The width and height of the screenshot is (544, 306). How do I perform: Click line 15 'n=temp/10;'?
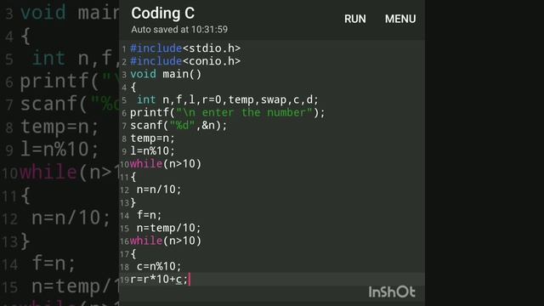pyautogui.click(x=168, y=228)
